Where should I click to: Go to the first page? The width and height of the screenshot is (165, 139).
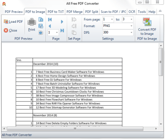[50, 19]
